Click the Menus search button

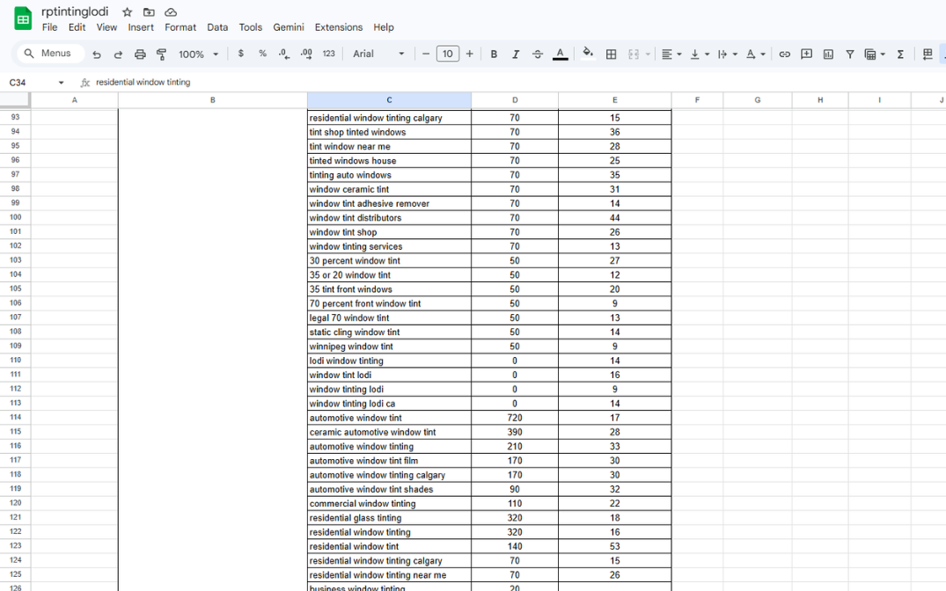coord(48,54)
